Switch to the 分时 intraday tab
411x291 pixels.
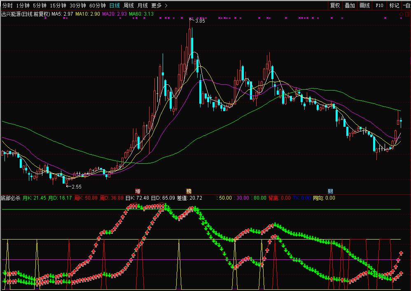click(x=7, y=5)
